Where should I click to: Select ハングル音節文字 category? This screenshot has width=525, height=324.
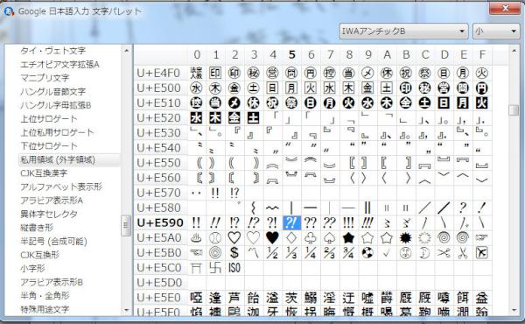pyautogui.click(x=52, y=91)
